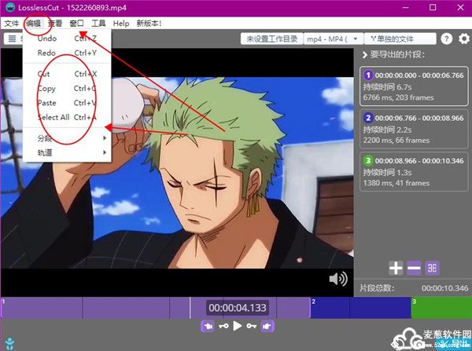Set cut end with right hand icon
This screenshot has width=472, height=351.
(x=267, y=326)
